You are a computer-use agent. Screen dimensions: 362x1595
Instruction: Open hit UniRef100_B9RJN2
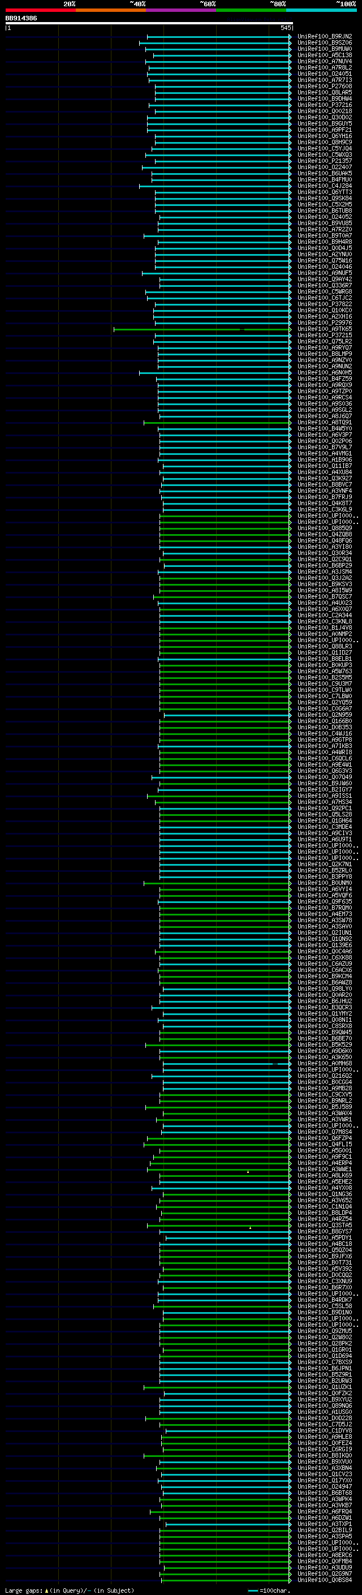[324, 37]
